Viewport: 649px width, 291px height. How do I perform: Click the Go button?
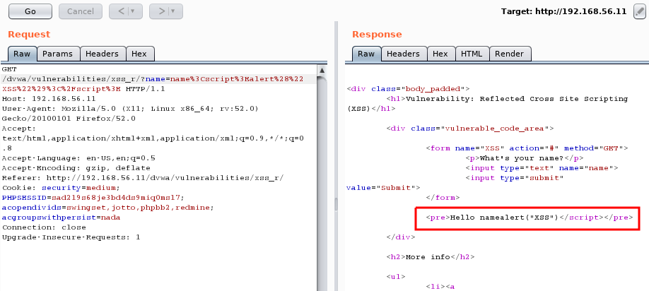30,11
